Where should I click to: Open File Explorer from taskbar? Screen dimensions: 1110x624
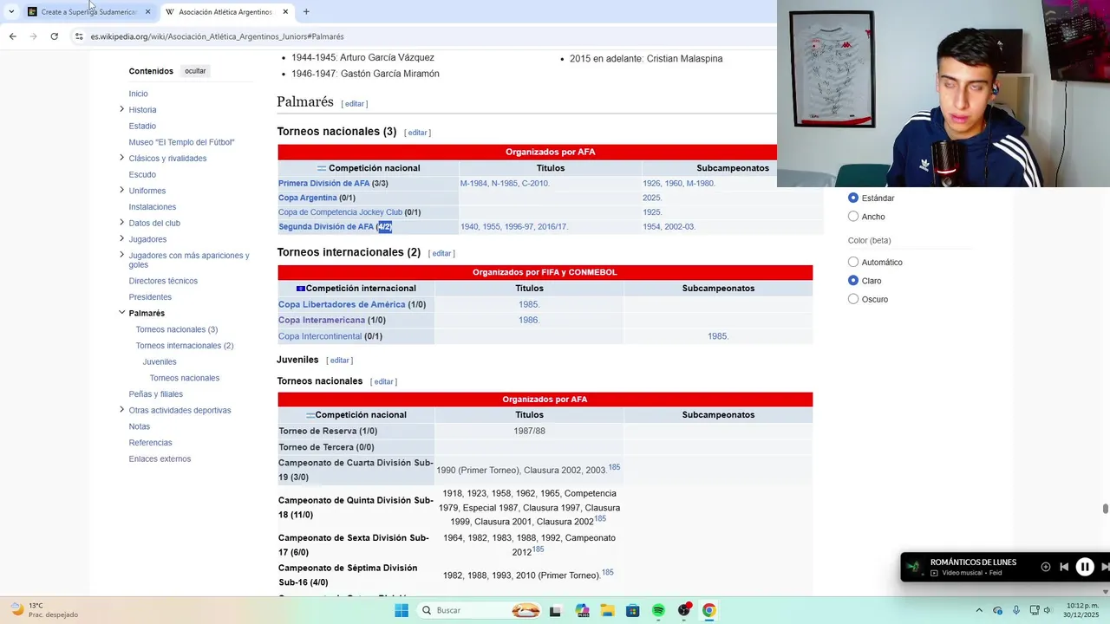(x=607, y=610)
